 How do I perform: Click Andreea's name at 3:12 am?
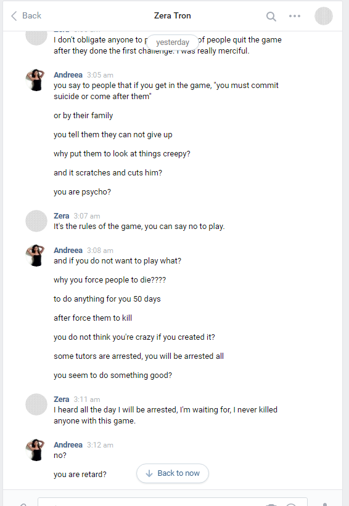tap(68, 444)
